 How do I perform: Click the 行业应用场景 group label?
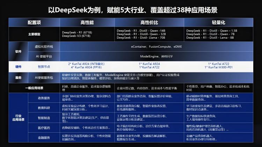tap(19, 118)
